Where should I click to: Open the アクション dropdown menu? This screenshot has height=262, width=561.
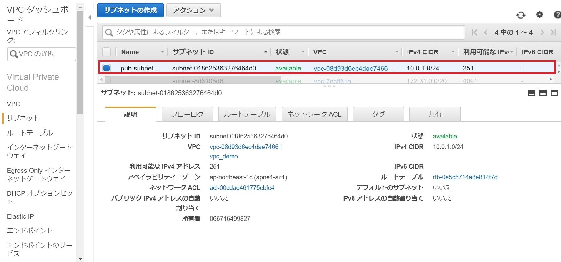pyautogui.click(x=193, y=10)
